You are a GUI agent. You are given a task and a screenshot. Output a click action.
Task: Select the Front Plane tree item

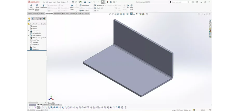pyautogui.click(x=35, y=40)
